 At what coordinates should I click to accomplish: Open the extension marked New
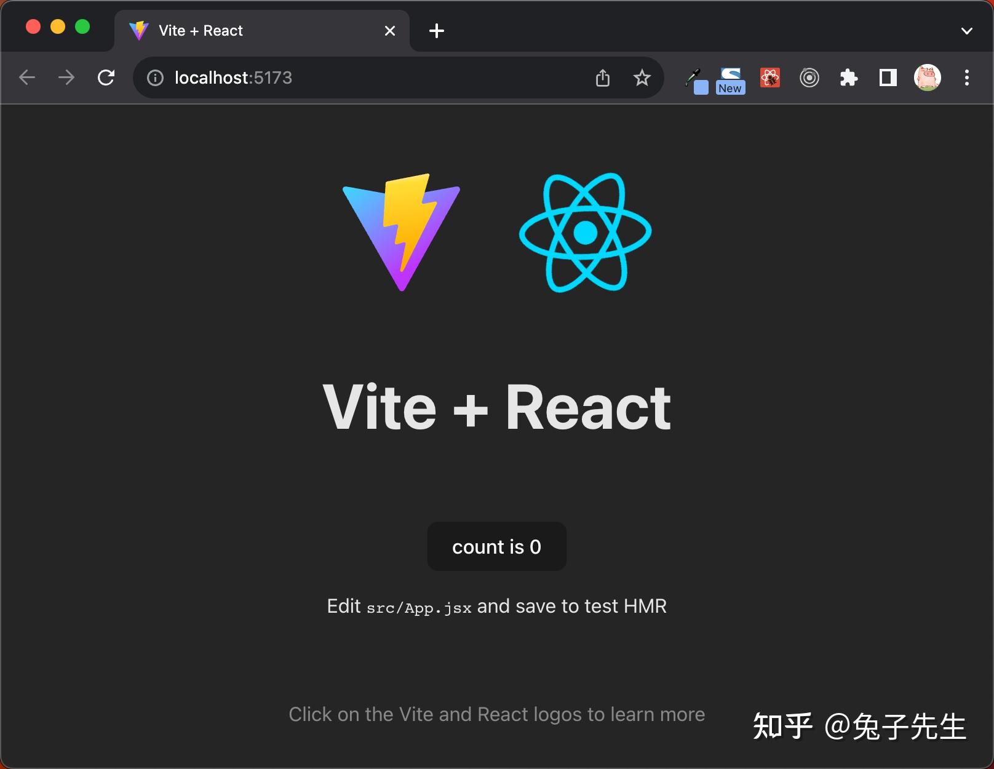click(x=731, y=81)
